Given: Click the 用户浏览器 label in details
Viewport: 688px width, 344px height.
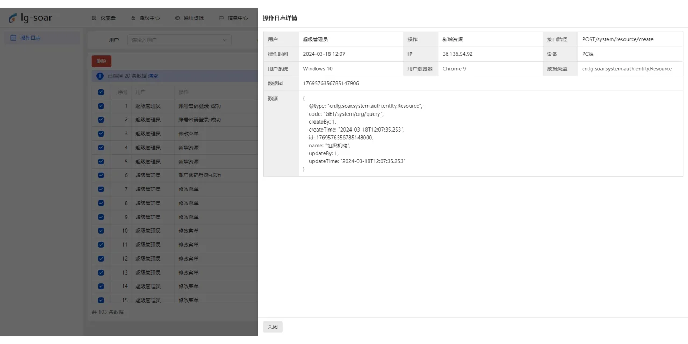Looking at the screenshot, I should tap(420, 69).
